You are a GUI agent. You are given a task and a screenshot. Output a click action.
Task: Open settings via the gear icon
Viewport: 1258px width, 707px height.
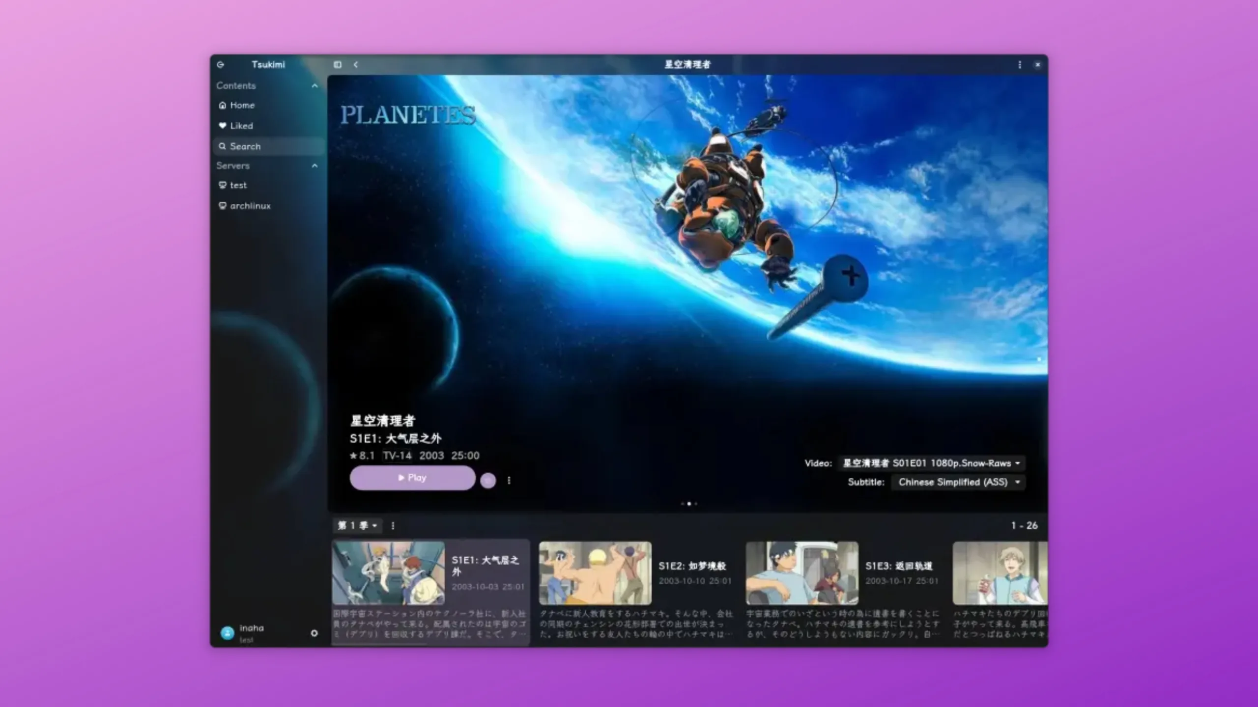click(x=314, y=633)
